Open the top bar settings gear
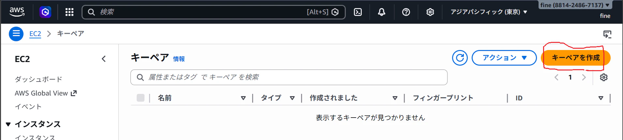Image resolution: width=623 pixels, height=140 pixels. pos(430,12)
